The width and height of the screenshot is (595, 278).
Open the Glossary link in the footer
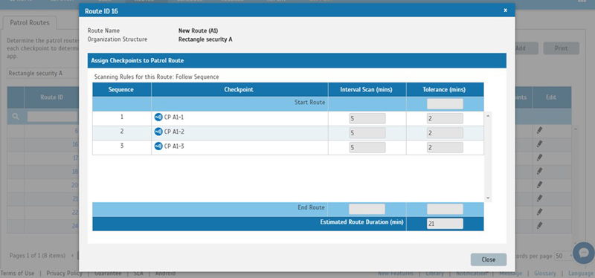[545, 273]
